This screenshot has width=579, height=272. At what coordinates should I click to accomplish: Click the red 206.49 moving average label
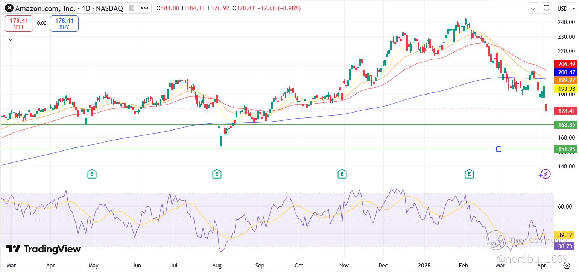[x=565, y=64]
